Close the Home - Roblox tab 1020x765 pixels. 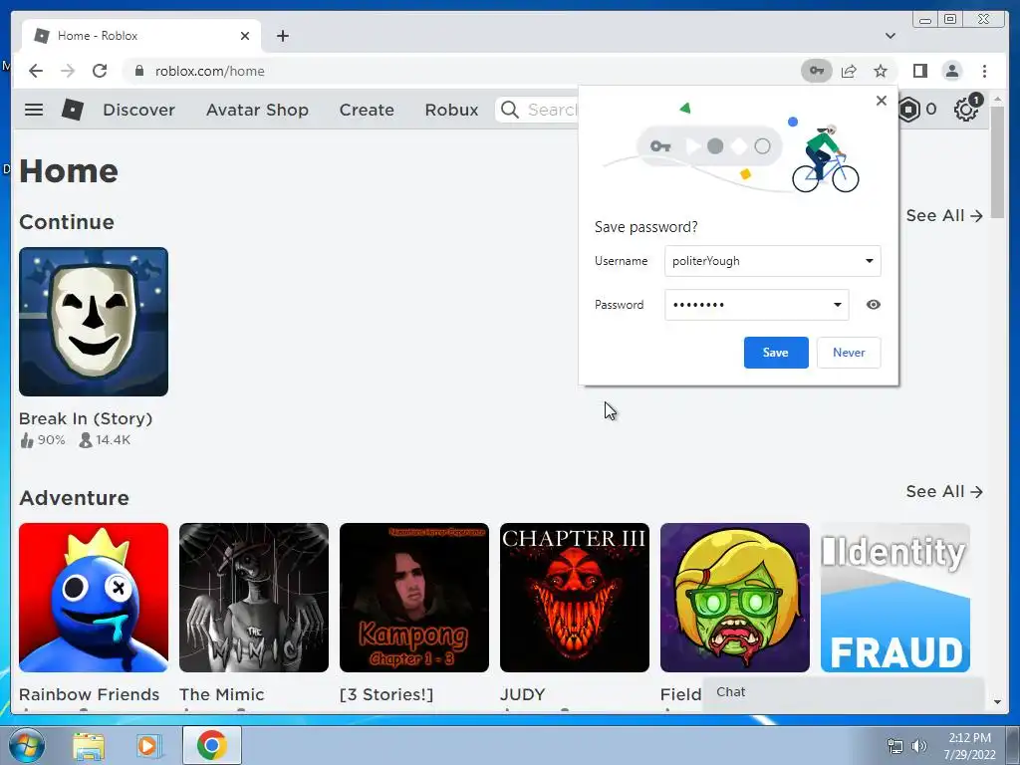(x=245, y=36)
